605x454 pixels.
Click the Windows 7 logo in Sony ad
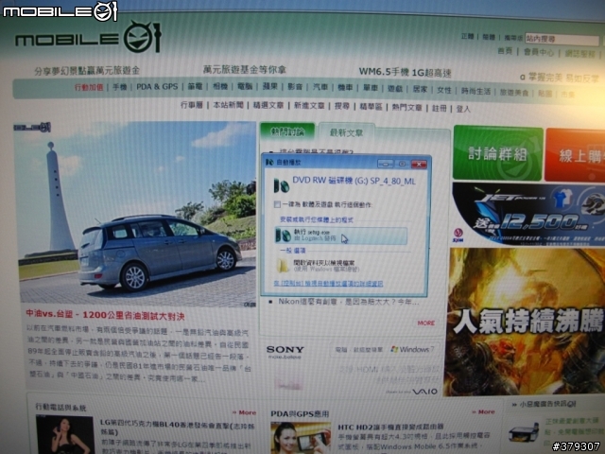[412, 349]
